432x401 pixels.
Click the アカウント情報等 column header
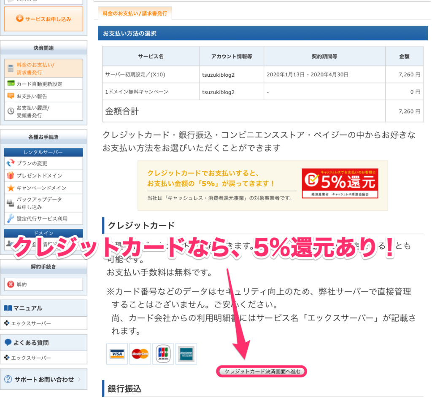point(232,56)
